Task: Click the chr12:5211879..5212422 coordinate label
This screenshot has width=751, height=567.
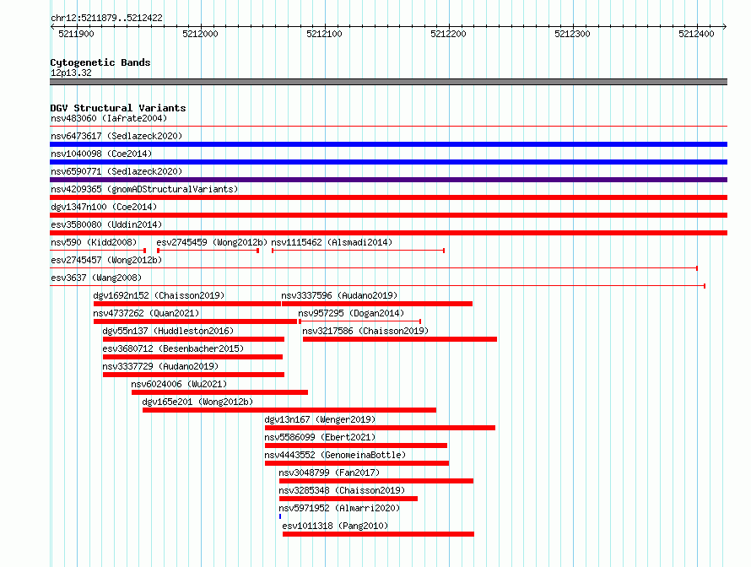Action: [x=107, y=18]
